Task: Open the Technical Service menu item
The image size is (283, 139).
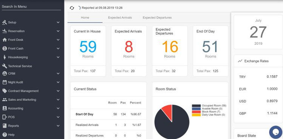Action: point(20,66)
